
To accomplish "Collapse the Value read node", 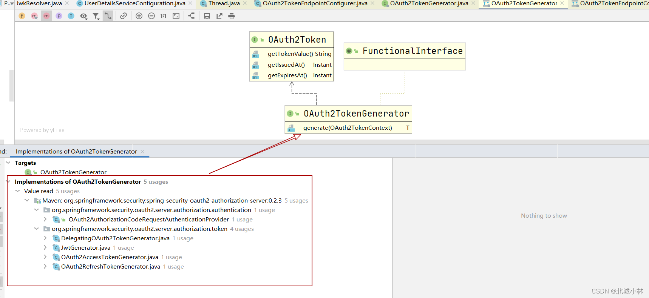I will click(17, 191).
